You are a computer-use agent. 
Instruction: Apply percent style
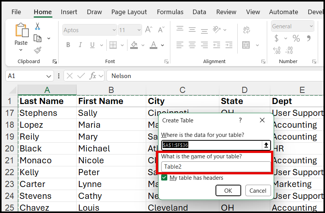(x=296, y=38)
